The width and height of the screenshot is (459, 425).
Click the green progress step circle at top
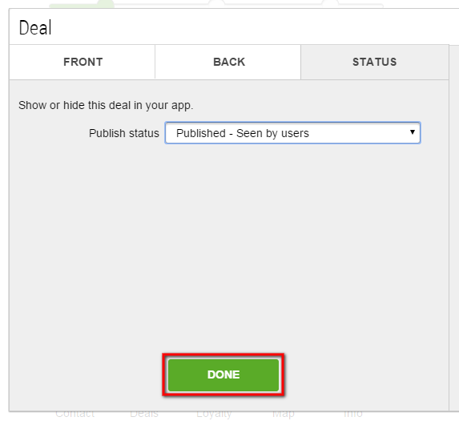click(106, 3)
